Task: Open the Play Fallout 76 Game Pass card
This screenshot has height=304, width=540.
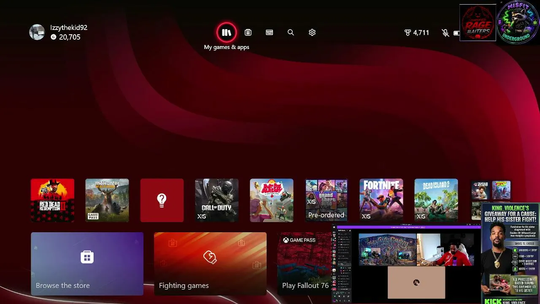Action: coord(305,264)
